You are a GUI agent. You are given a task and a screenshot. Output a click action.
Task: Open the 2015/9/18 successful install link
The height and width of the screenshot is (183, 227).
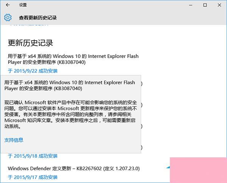coord(33,156)
